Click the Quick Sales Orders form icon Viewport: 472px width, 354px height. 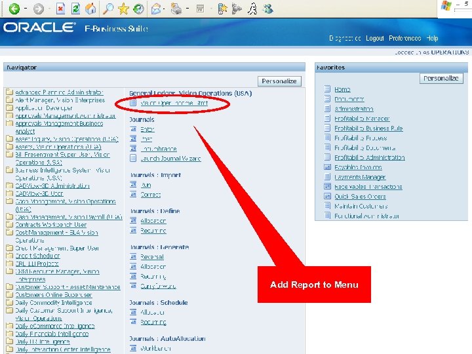coord(327,196)
